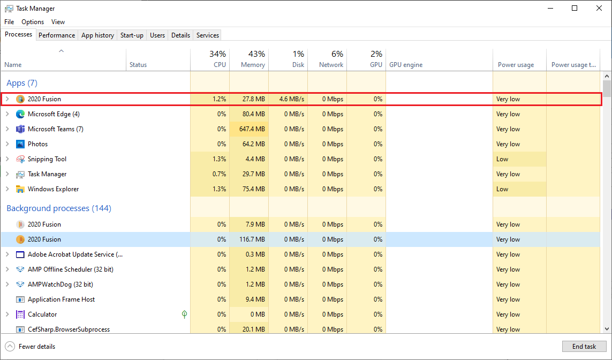Click the Calculator app icon

20,314
